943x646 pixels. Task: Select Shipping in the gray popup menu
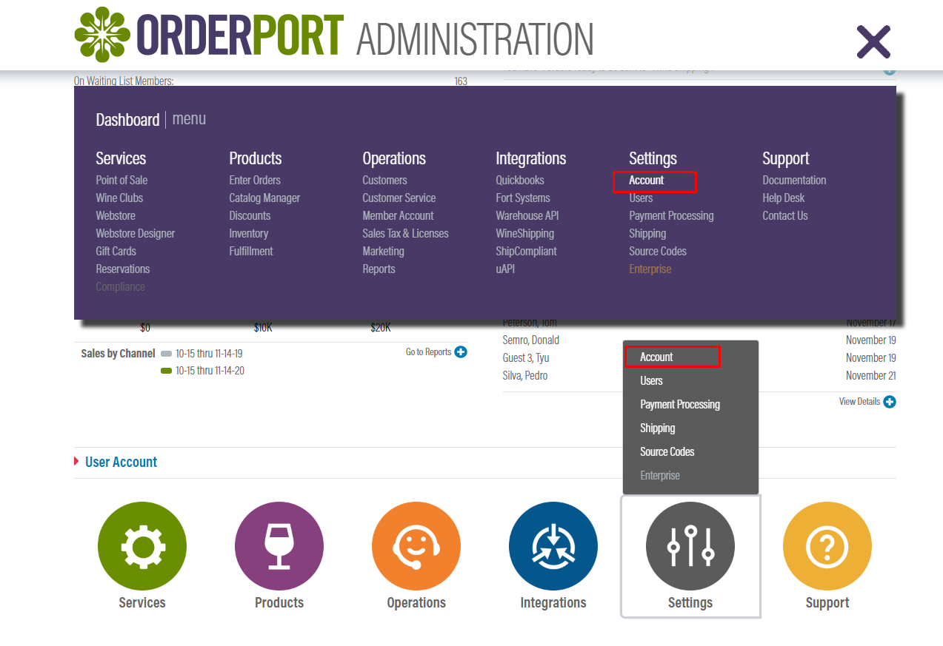tap(658, 428)
